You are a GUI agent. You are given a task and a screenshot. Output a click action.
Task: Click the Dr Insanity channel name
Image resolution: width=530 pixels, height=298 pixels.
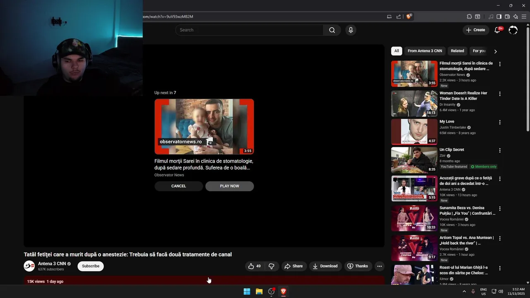tap(447, 105)
